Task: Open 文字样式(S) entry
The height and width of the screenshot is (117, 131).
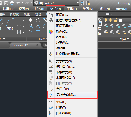Action: [72, 61]
